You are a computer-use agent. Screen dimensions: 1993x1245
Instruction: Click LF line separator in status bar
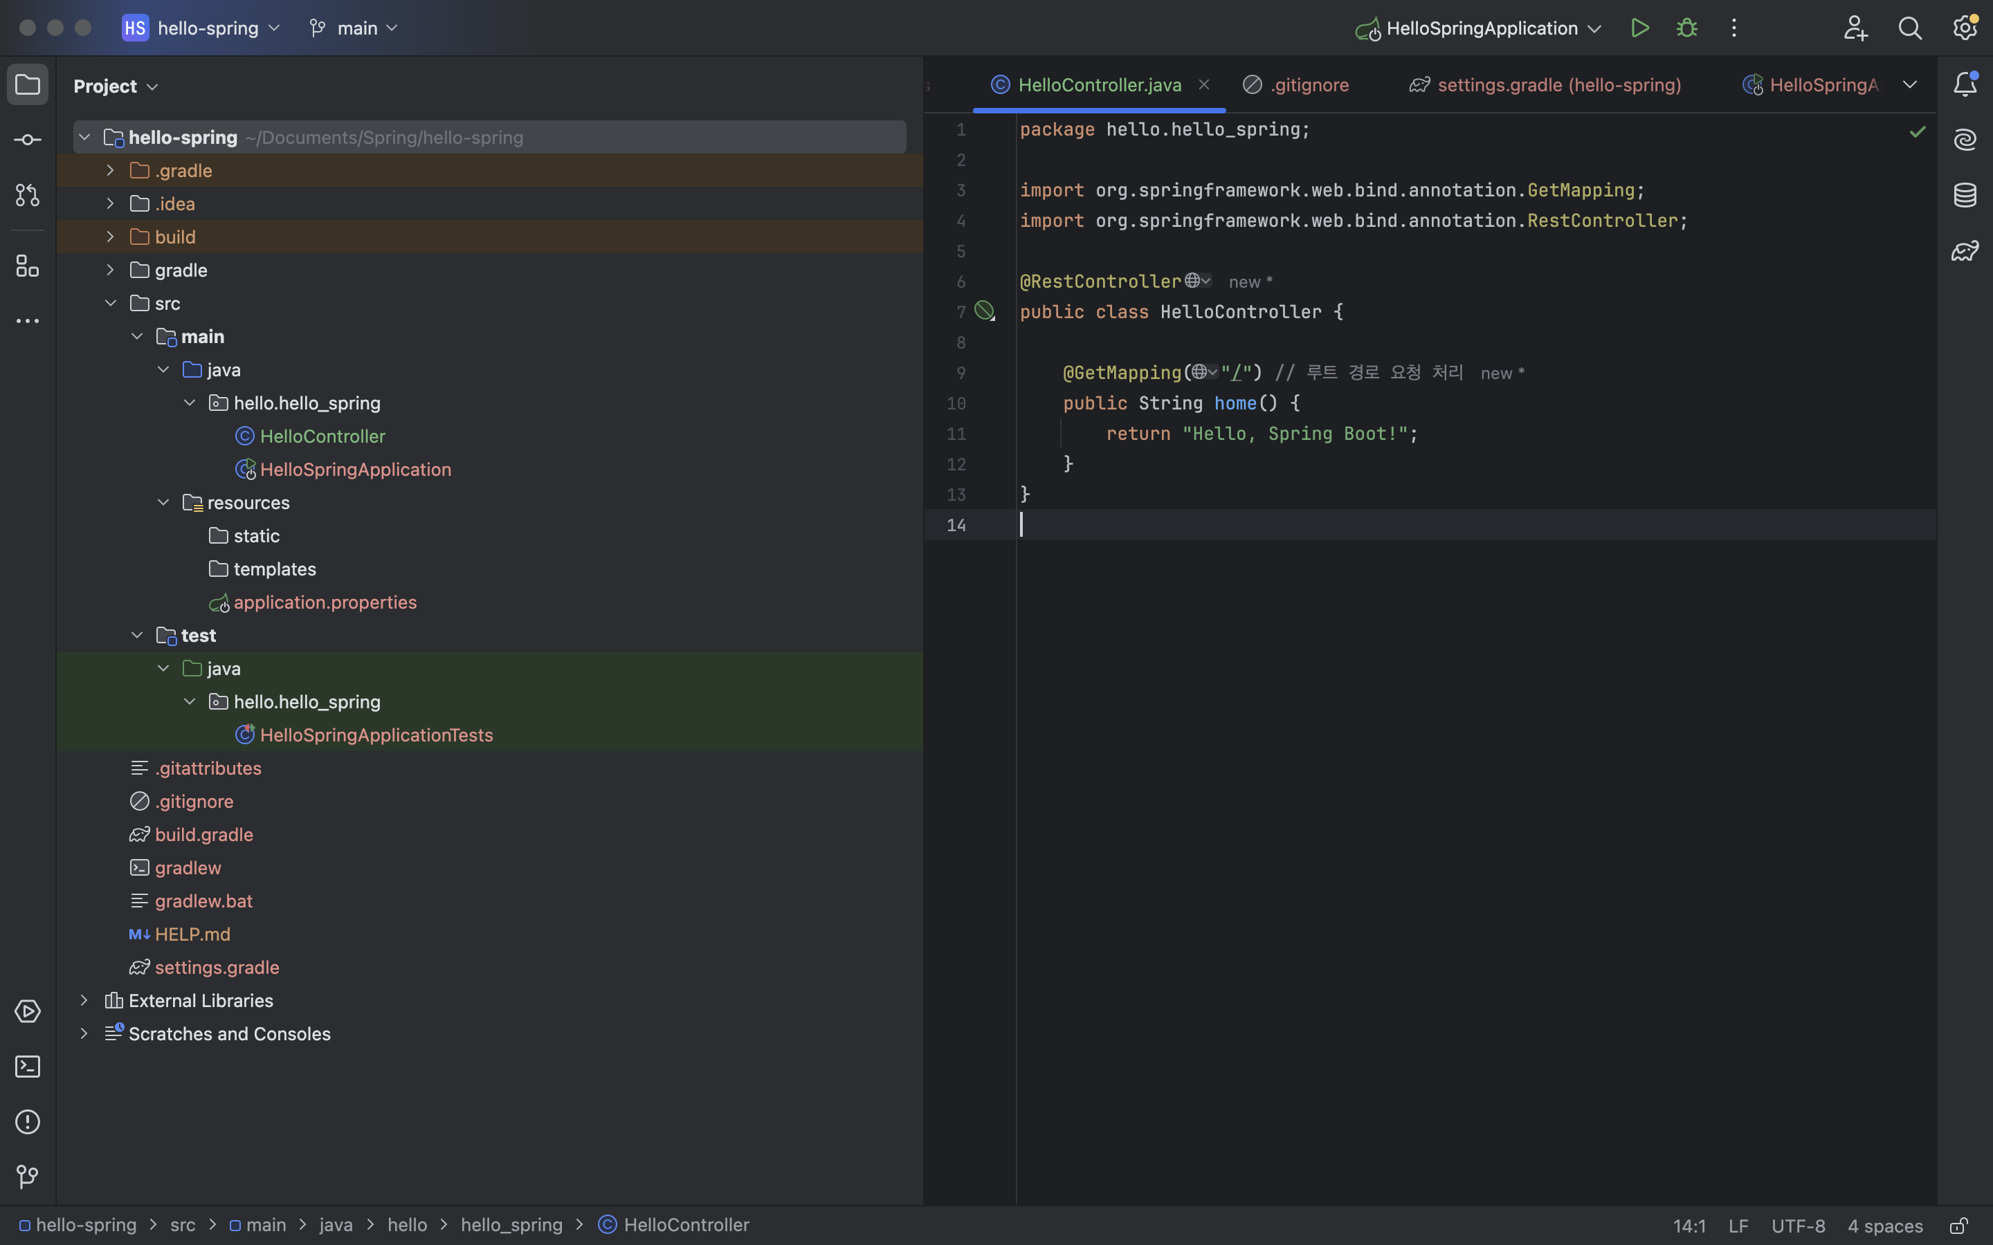click(x=1738, y=1226)
